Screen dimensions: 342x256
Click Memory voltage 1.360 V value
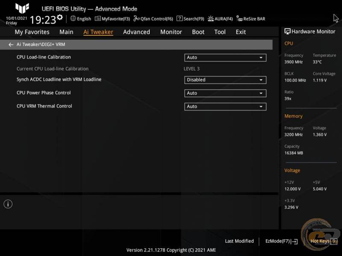pos(320,135)
